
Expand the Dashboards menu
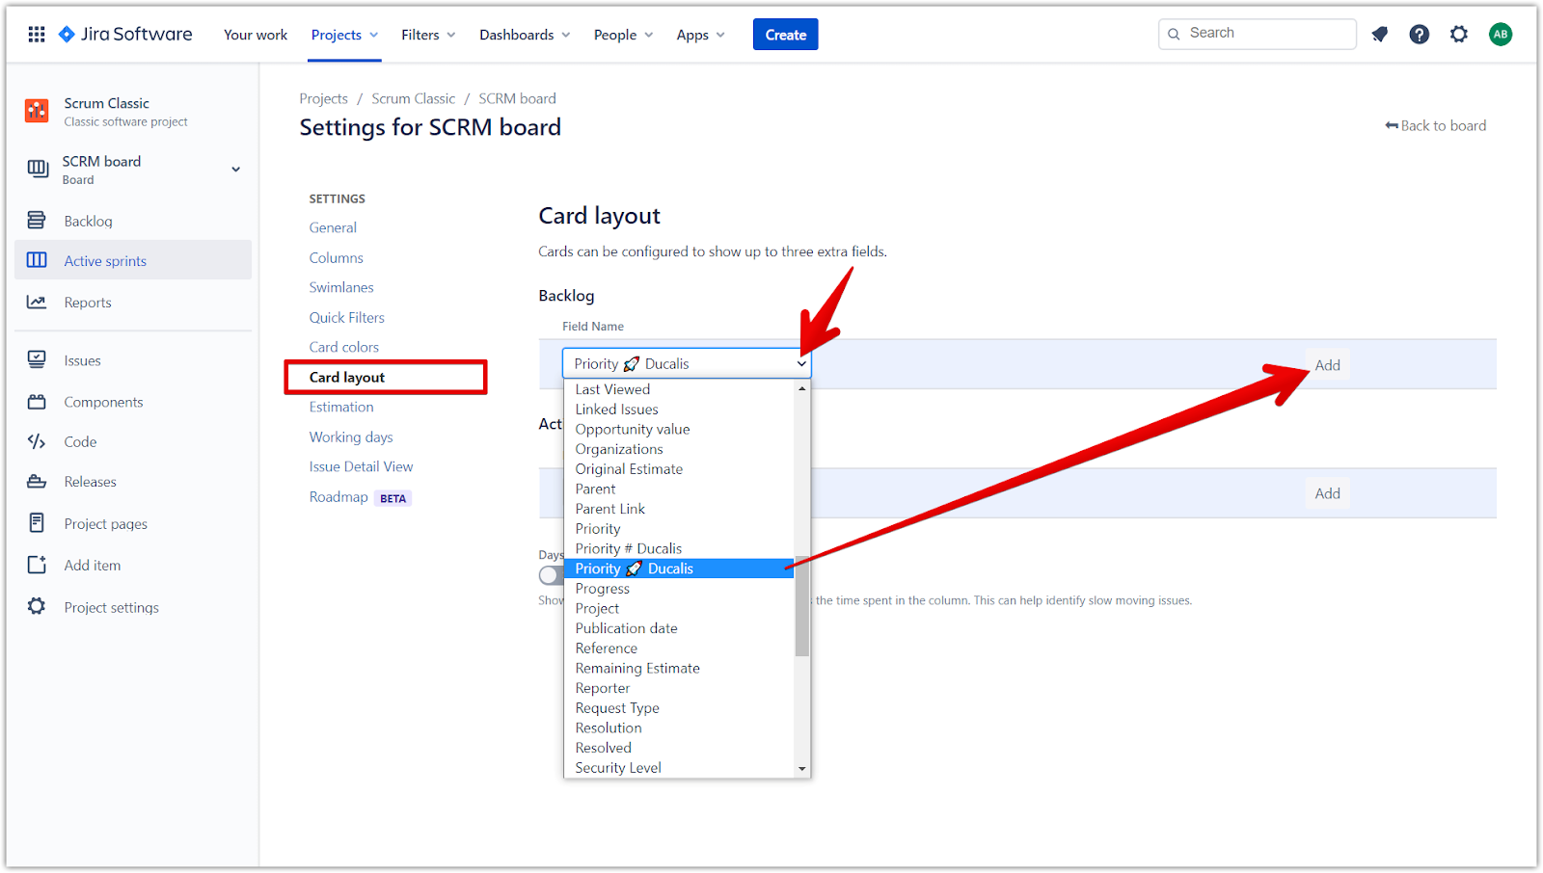525,35
